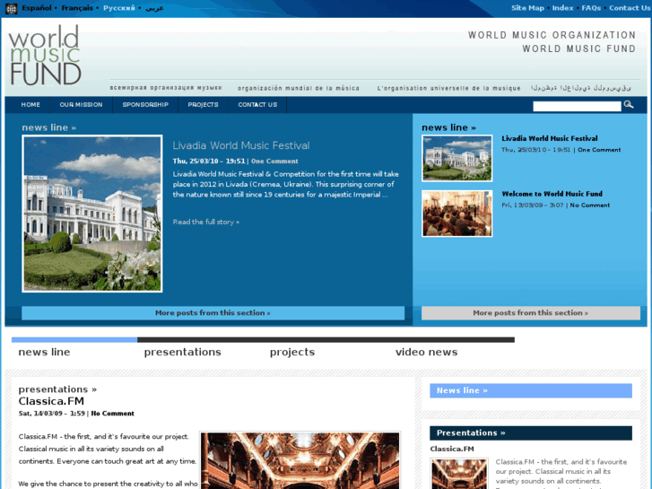Select the projects tab
The image size is (652, 489).
click(x=292, y=352)
